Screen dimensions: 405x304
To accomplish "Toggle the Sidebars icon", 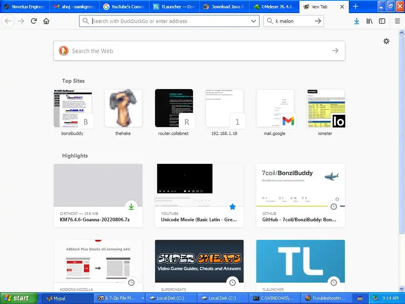I will coord(382,21).
